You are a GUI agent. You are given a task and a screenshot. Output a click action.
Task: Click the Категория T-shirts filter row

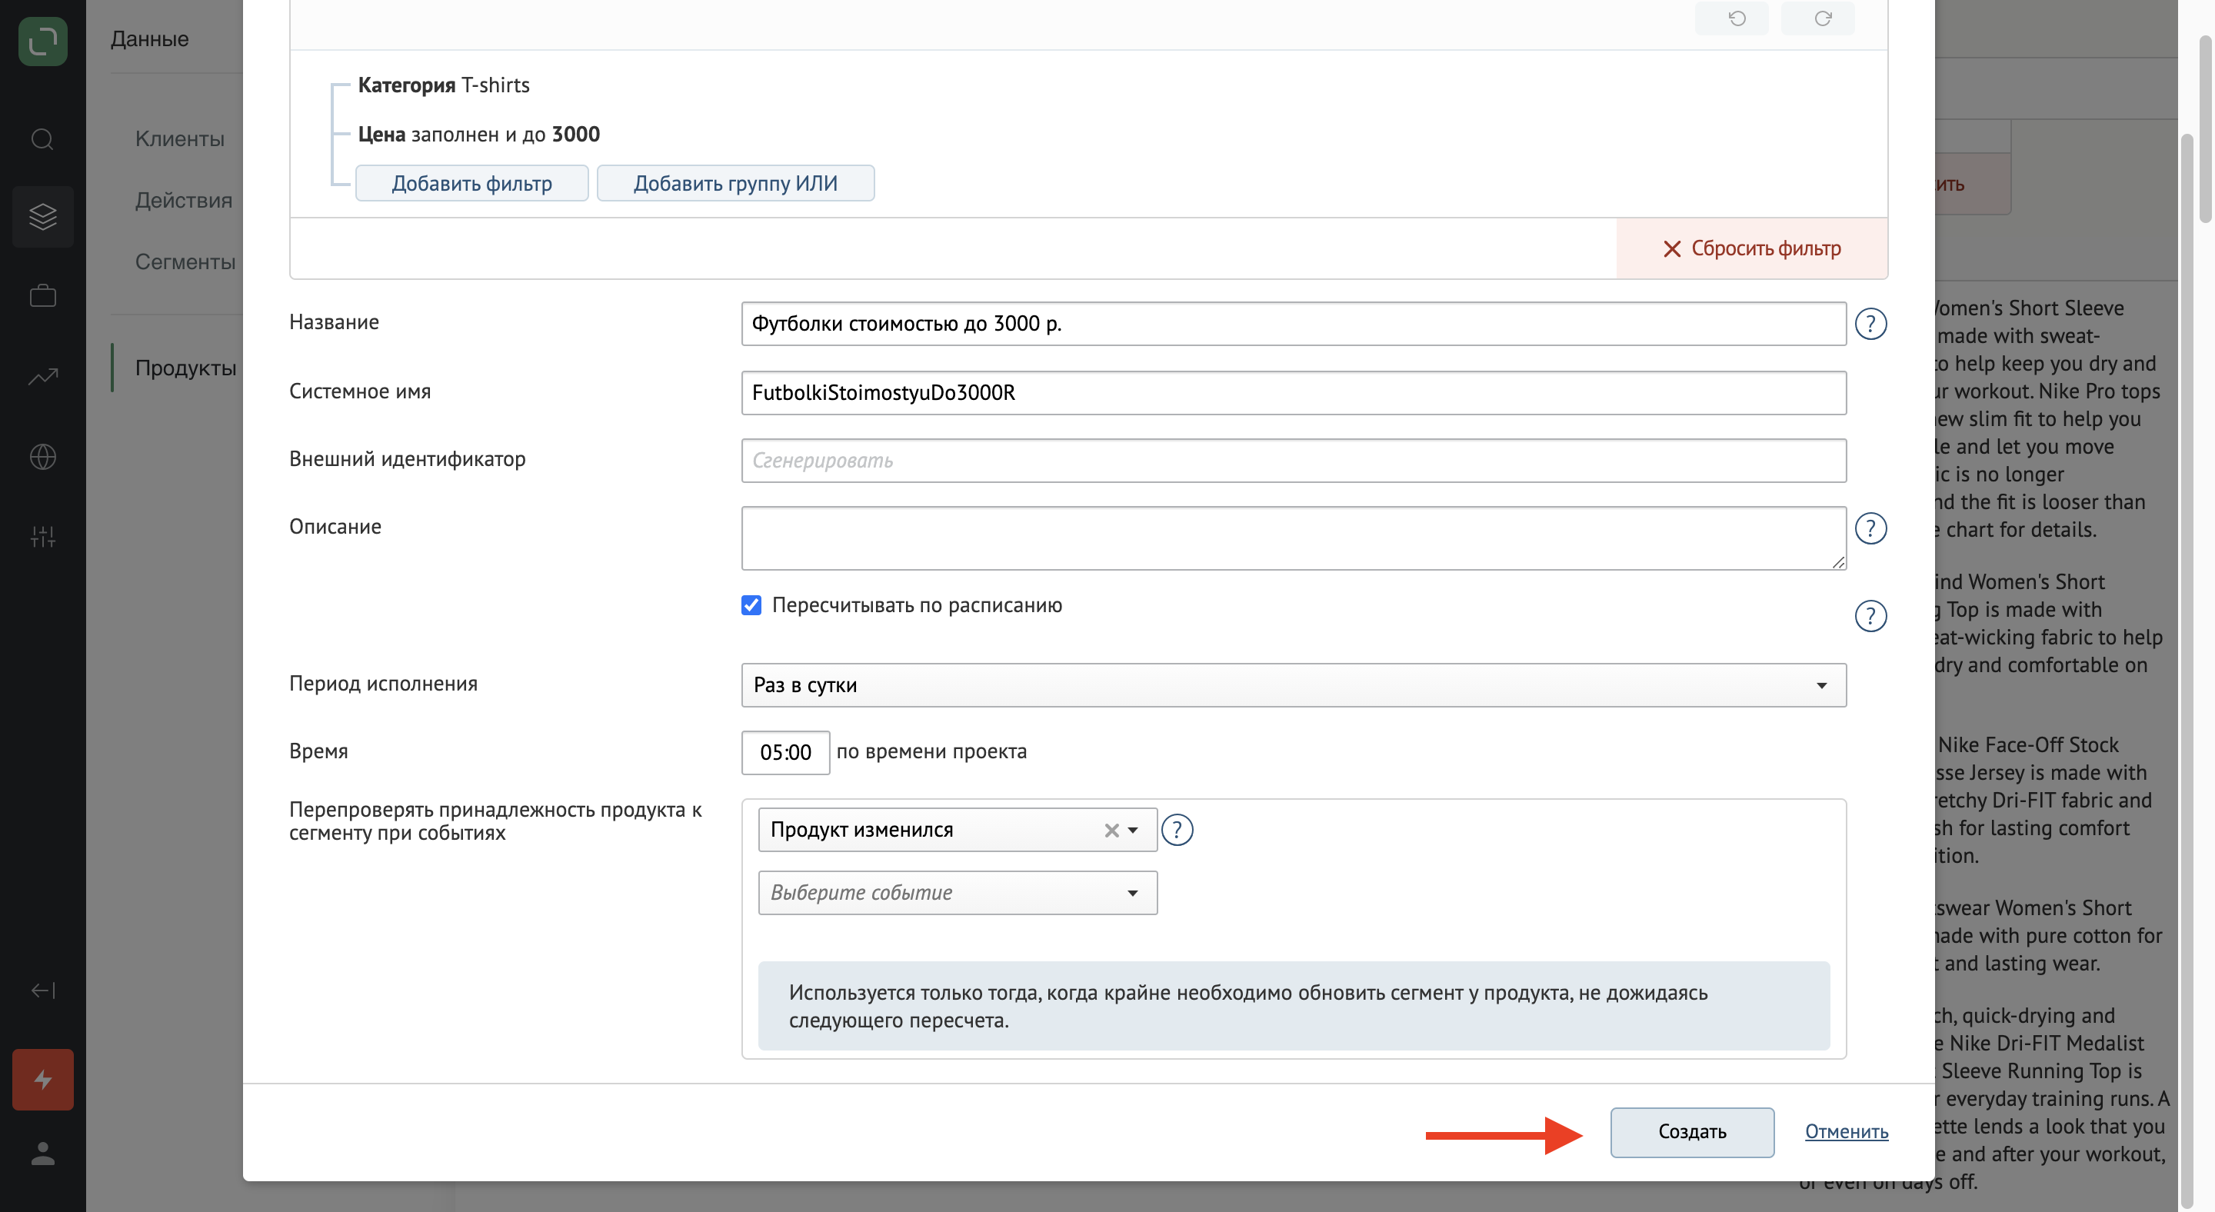point(444,85)
